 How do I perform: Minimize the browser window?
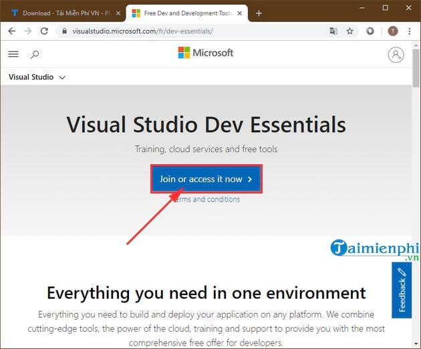(362, 8)
